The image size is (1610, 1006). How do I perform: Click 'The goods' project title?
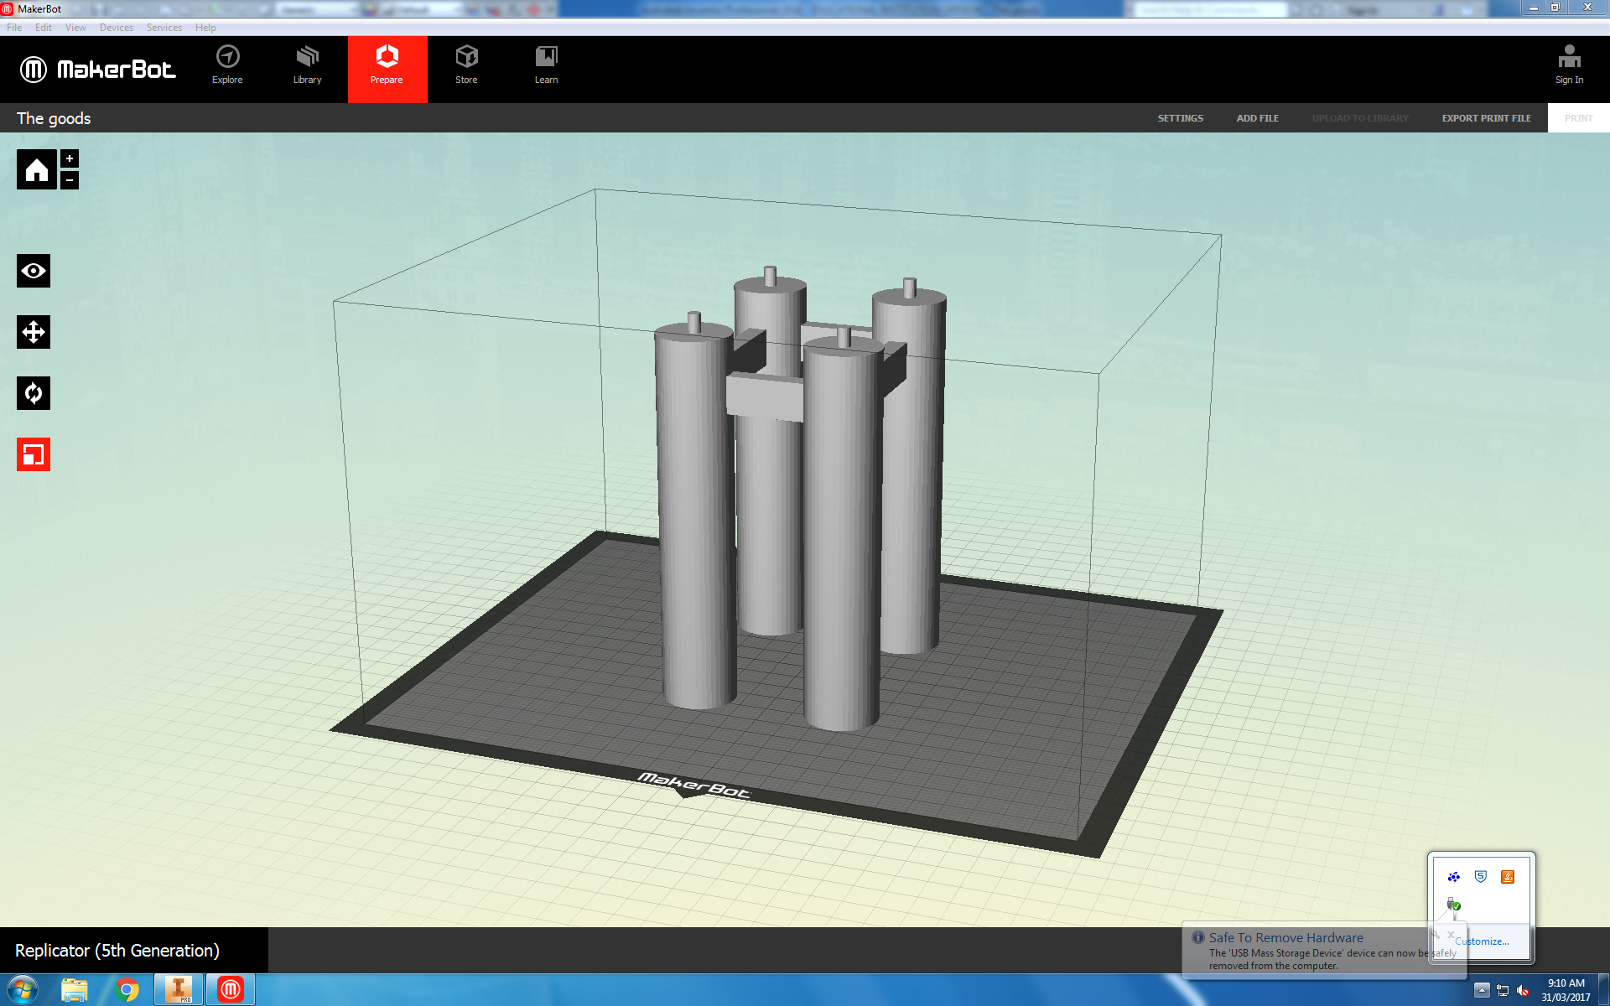tap(54, 118)
